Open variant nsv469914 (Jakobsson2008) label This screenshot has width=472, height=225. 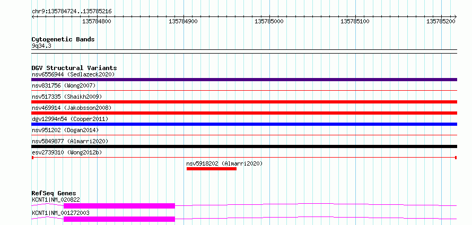point(72,108)
